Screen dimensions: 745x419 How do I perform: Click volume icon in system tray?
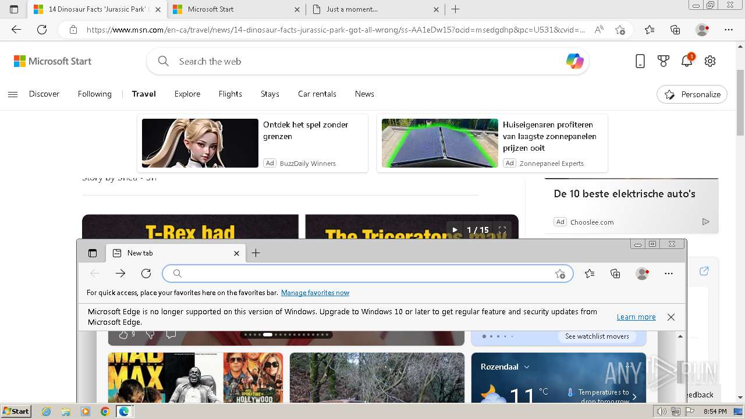point(661,411)
